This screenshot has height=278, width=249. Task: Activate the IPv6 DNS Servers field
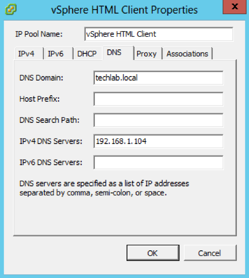(x=158, y=162)
